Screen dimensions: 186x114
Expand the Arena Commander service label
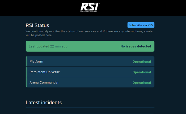pyautogui.click(x=44, y=82)
